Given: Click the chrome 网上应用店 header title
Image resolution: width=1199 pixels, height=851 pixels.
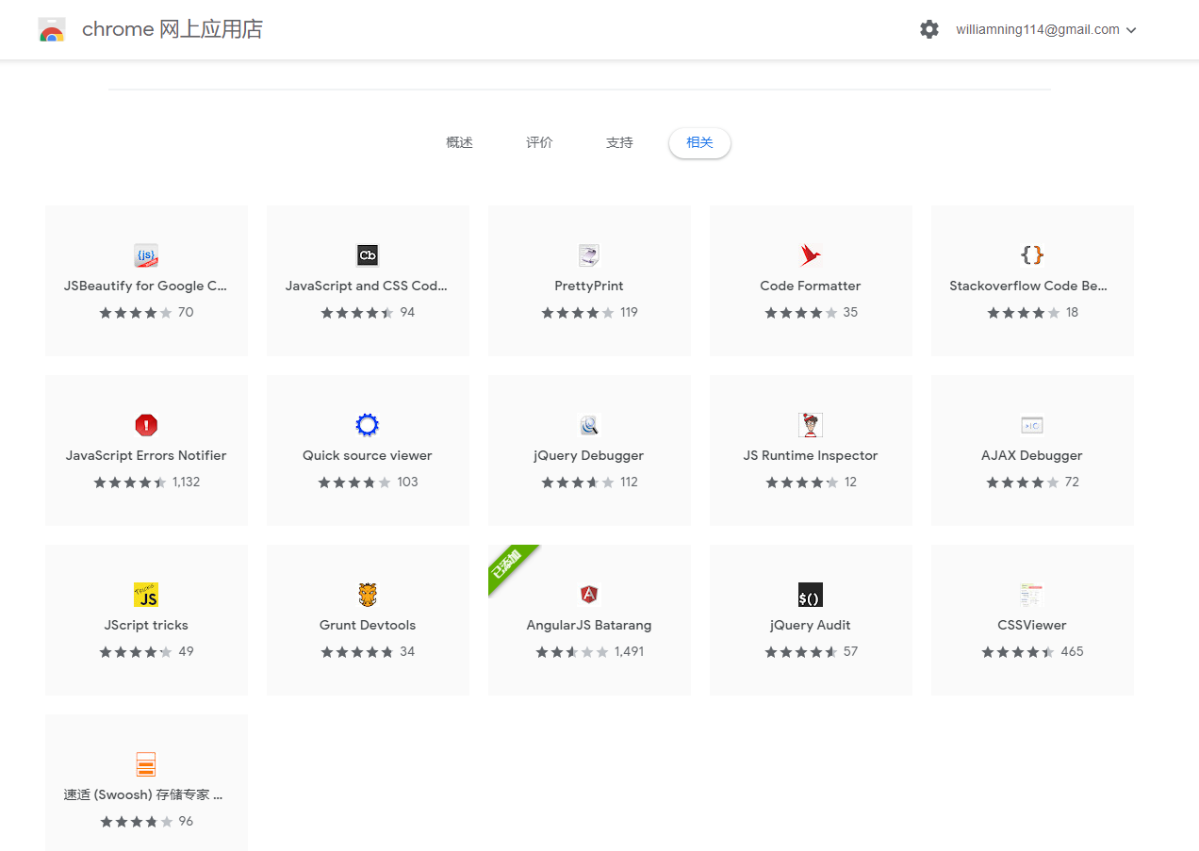Looking at the screenshot, I should click(x=172, y=29).
